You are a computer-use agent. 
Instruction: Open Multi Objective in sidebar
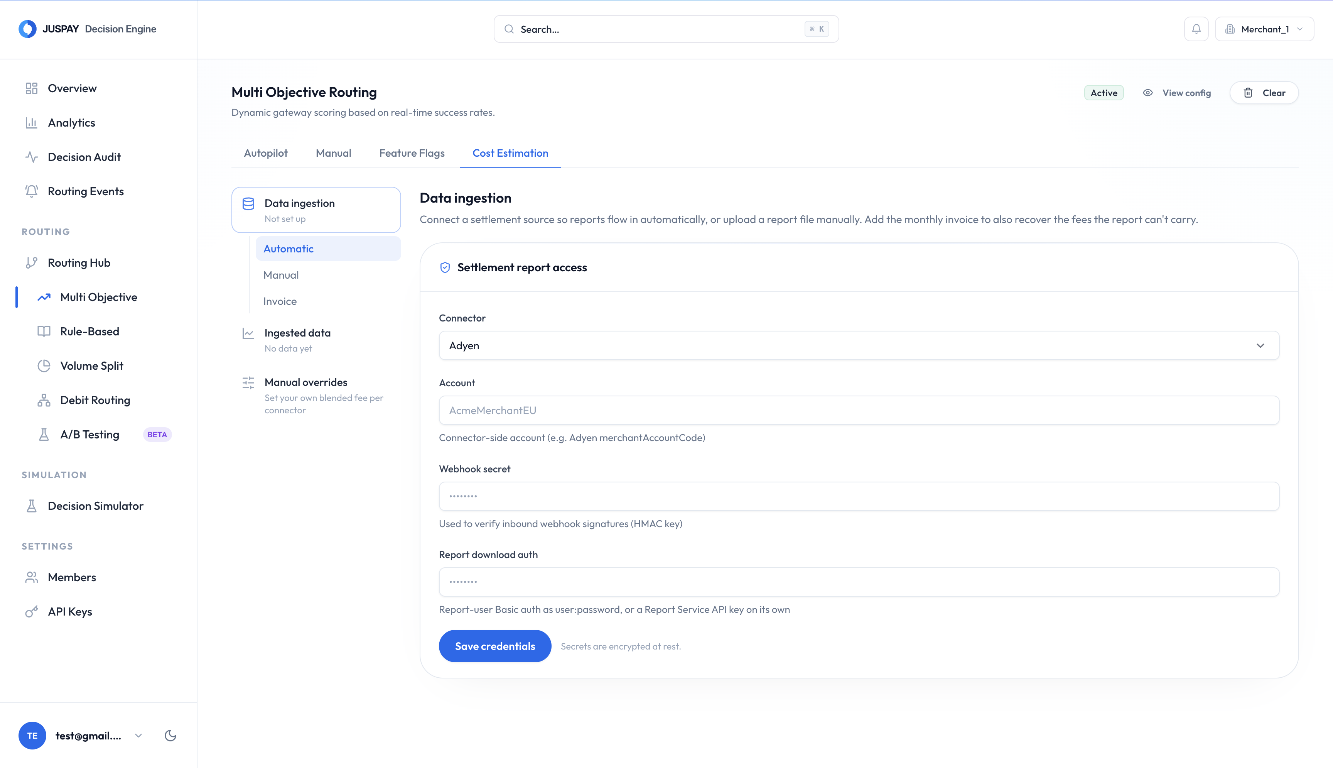[99, 297]
